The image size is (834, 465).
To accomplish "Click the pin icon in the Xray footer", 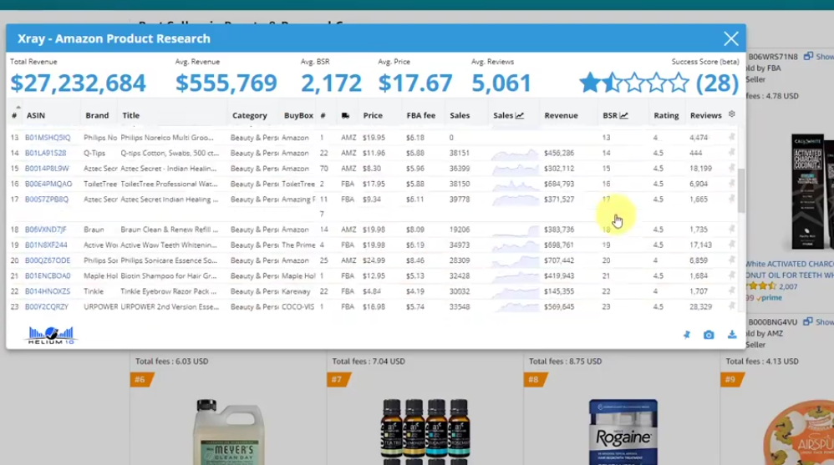I will [687, 335].
